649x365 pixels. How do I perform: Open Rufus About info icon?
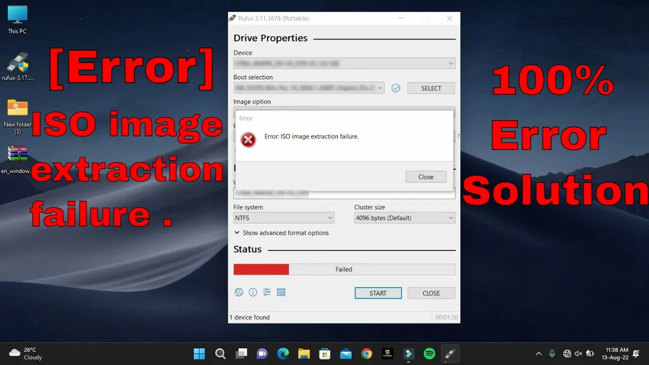coord(253,292)
